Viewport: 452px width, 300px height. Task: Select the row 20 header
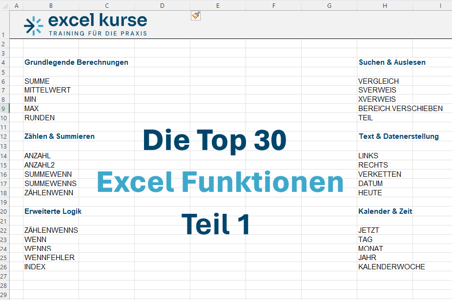coord(4,211)
